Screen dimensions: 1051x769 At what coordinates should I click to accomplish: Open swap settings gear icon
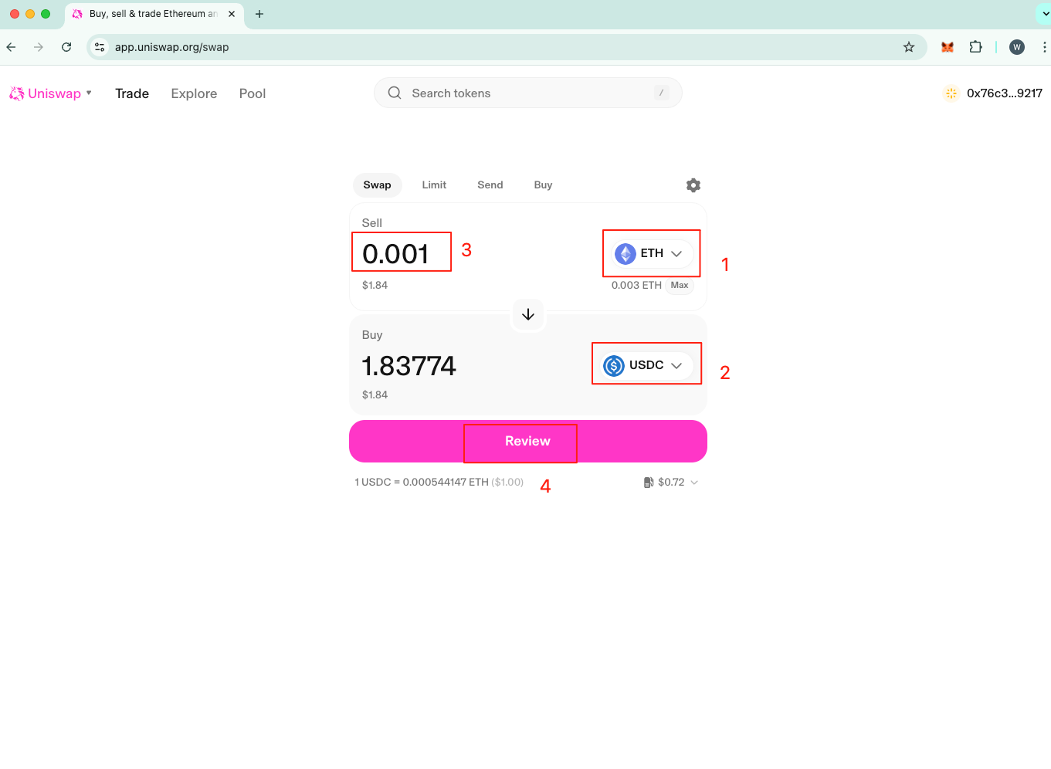coord(693,185)
